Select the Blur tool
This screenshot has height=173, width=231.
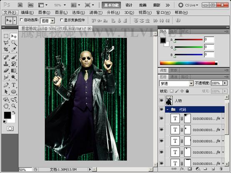point(6,77)
